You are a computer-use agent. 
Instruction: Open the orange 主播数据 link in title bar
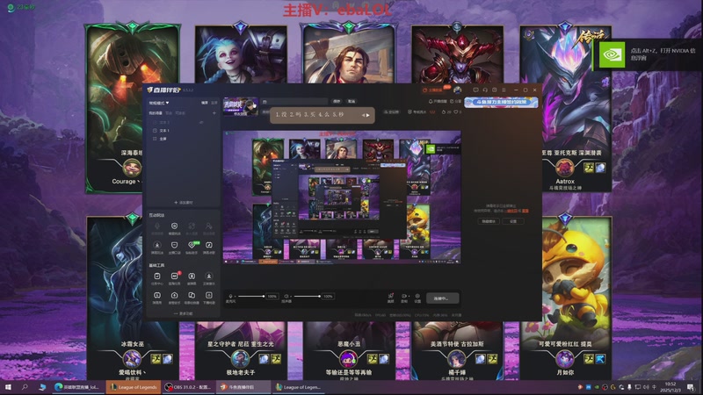tap(433, 90)
